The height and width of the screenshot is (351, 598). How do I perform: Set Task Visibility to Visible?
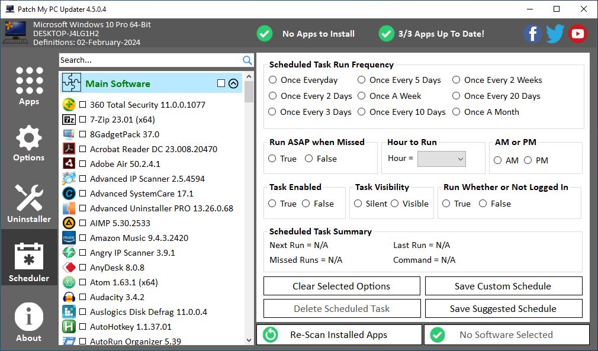tap(395, 204)
